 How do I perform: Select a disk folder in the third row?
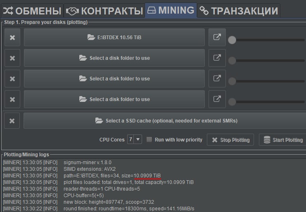pyautogui.click(x=114, y=79)
